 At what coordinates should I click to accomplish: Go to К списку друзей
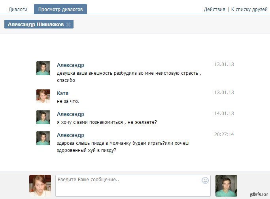click(x=249, y=9)
